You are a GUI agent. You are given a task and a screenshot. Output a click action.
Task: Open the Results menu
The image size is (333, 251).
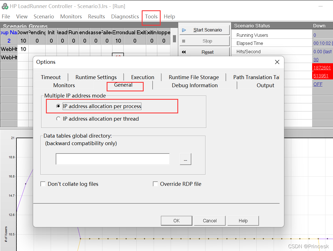[x=96, y=17]
